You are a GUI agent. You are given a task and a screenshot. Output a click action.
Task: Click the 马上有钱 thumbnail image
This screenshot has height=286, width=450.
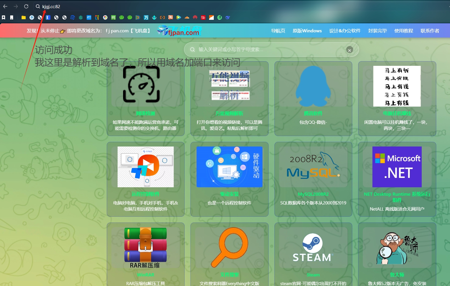(397, 86)
